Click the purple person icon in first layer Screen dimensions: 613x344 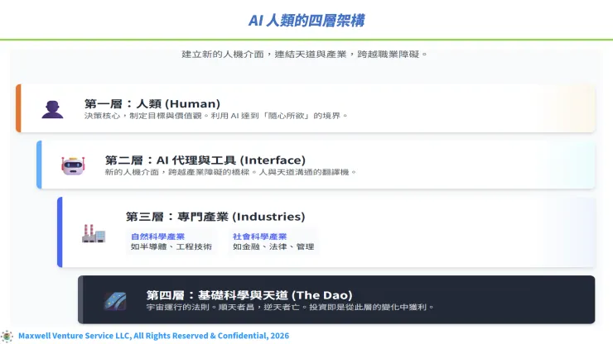[52, 109]
